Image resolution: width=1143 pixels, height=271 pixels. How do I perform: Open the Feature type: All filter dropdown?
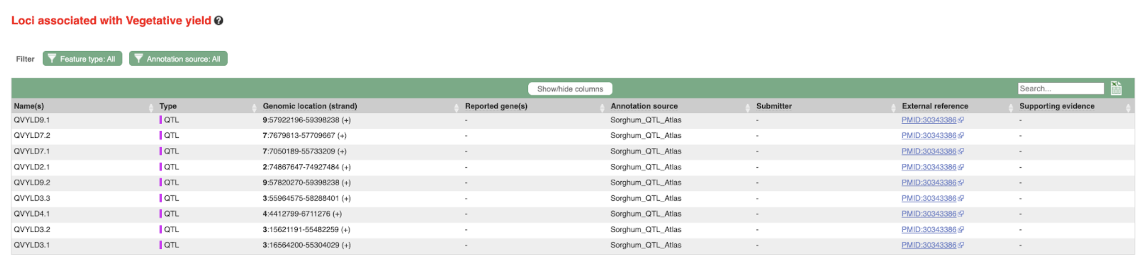[82, 59]
